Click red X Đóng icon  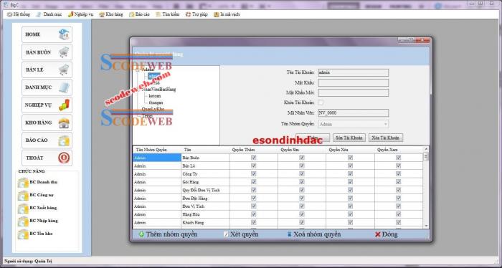[x=377, y=234]
